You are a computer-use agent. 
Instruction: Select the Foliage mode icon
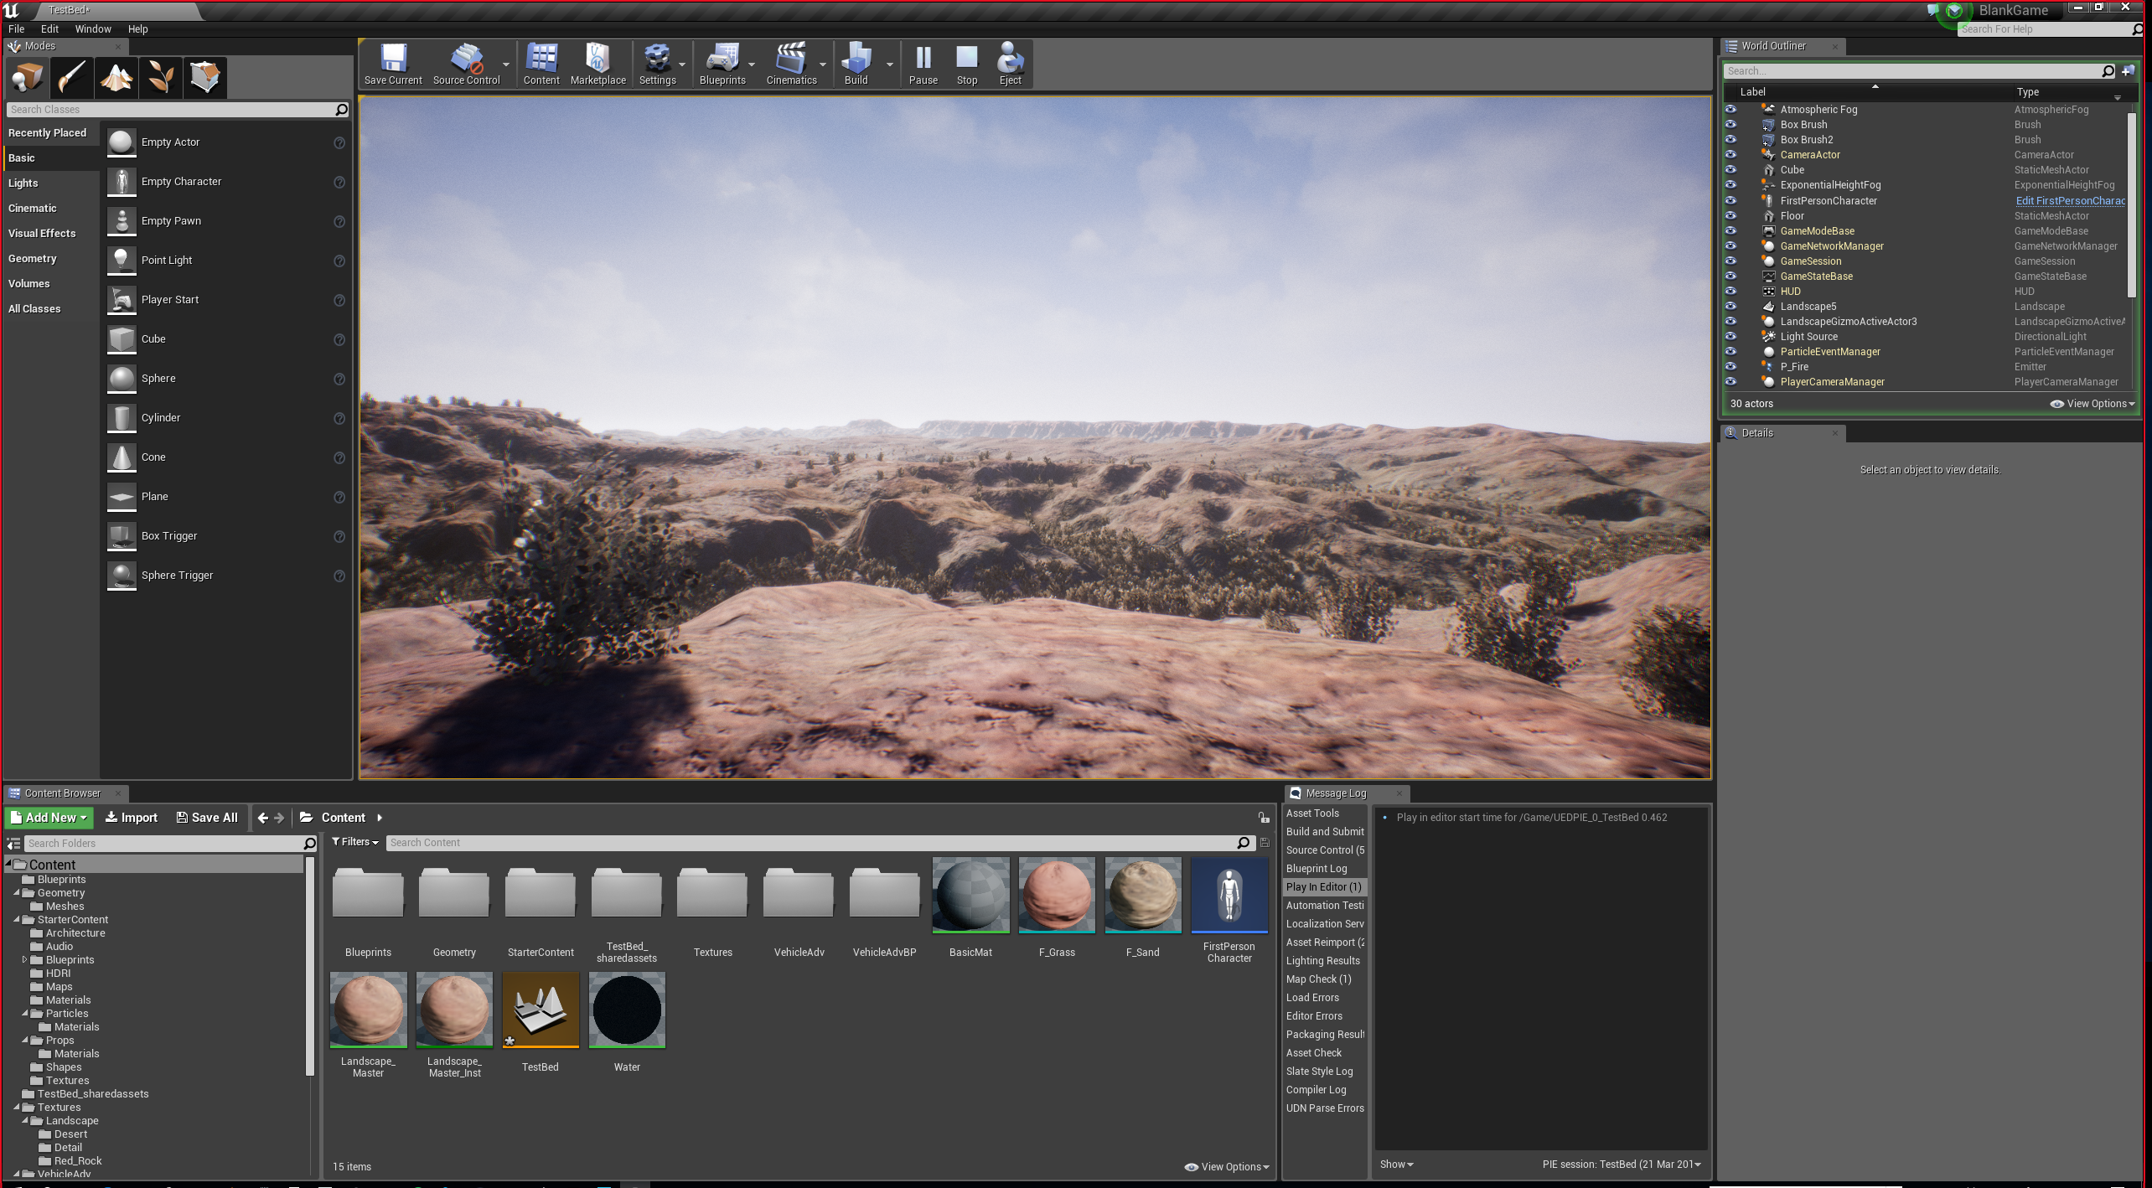[x=161, y=78]
